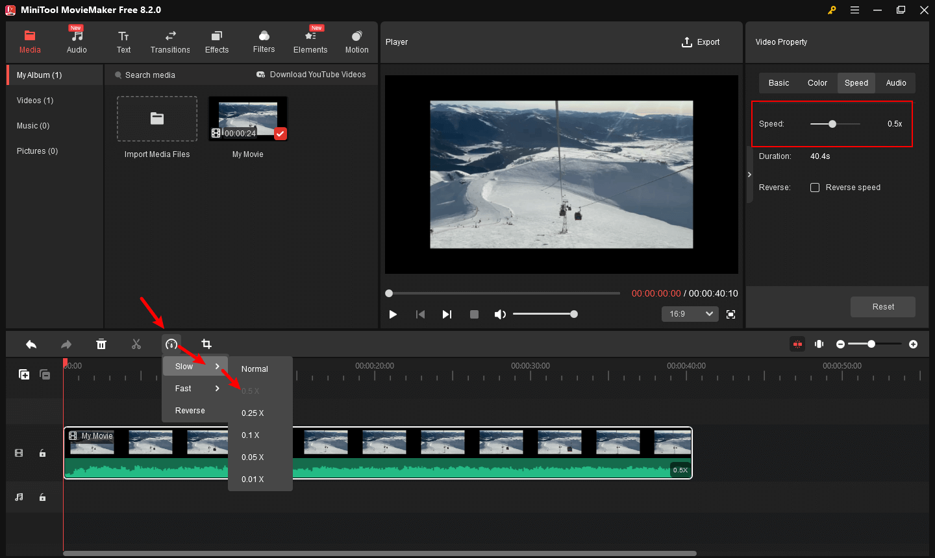Open the hamburger main menu
Image resolution: width=935 pixels, height=558 pixels.
pos(855,10)
